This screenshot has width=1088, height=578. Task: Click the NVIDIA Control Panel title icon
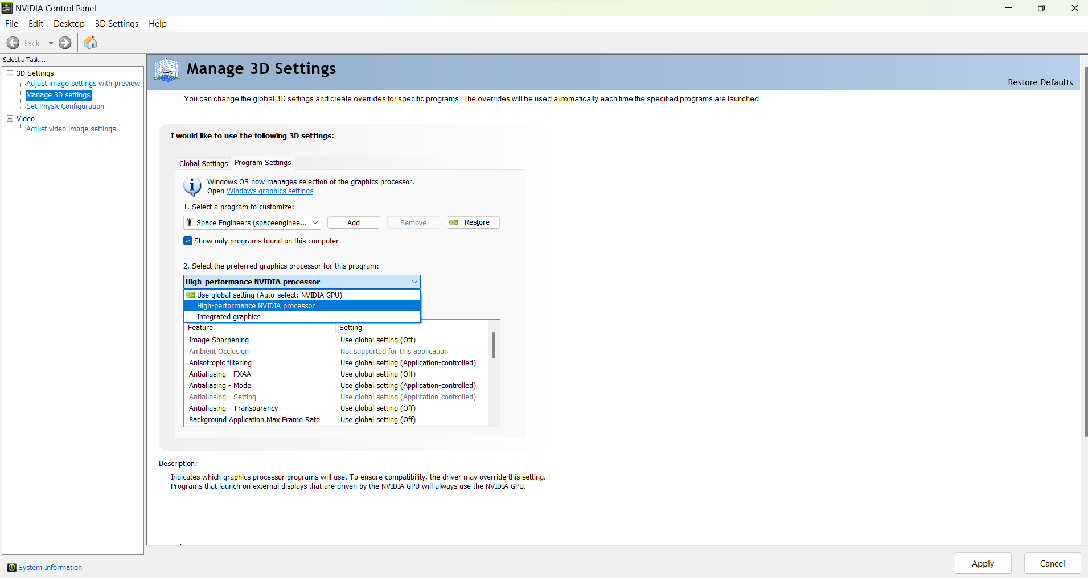point(7,8)
